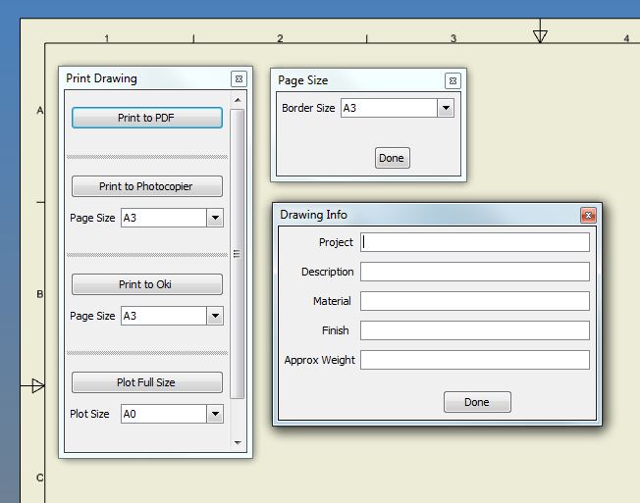640x503 pixels.
Task: Click the Print to Oki button
Action: (147, 284)
